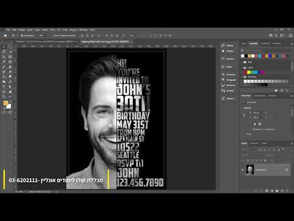Open the History panel icon
This screenshot has width=294, height=221.
click(x=223, y=45)
